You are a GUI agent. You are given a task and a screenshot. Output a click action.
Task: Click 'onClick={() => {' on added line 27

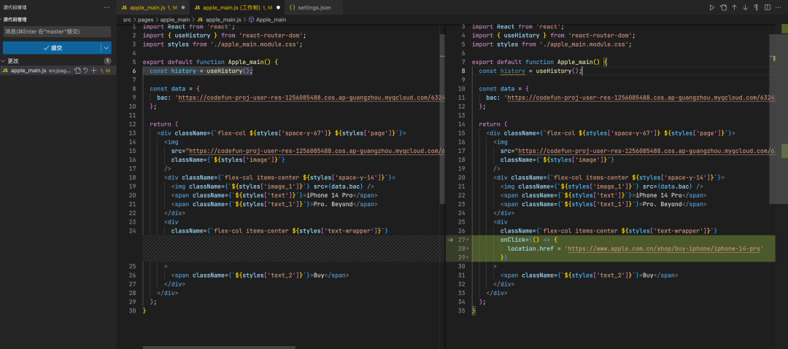click(x=529, y=240)
